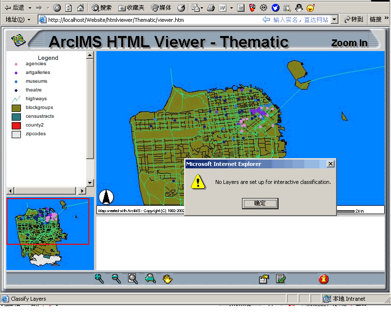Click the Discuss page icon

coord(241,8)
